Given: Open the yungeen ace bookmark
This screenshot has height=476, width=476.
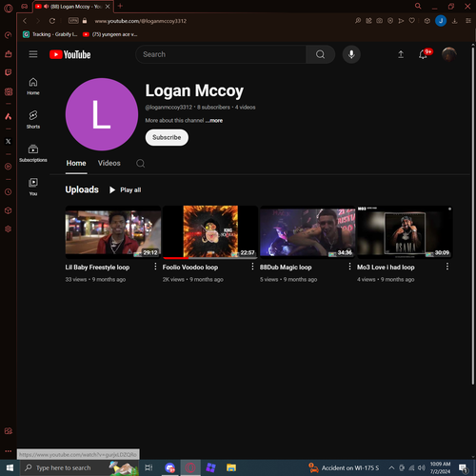Looking at the screenshot, I should (x=110, y=34).
